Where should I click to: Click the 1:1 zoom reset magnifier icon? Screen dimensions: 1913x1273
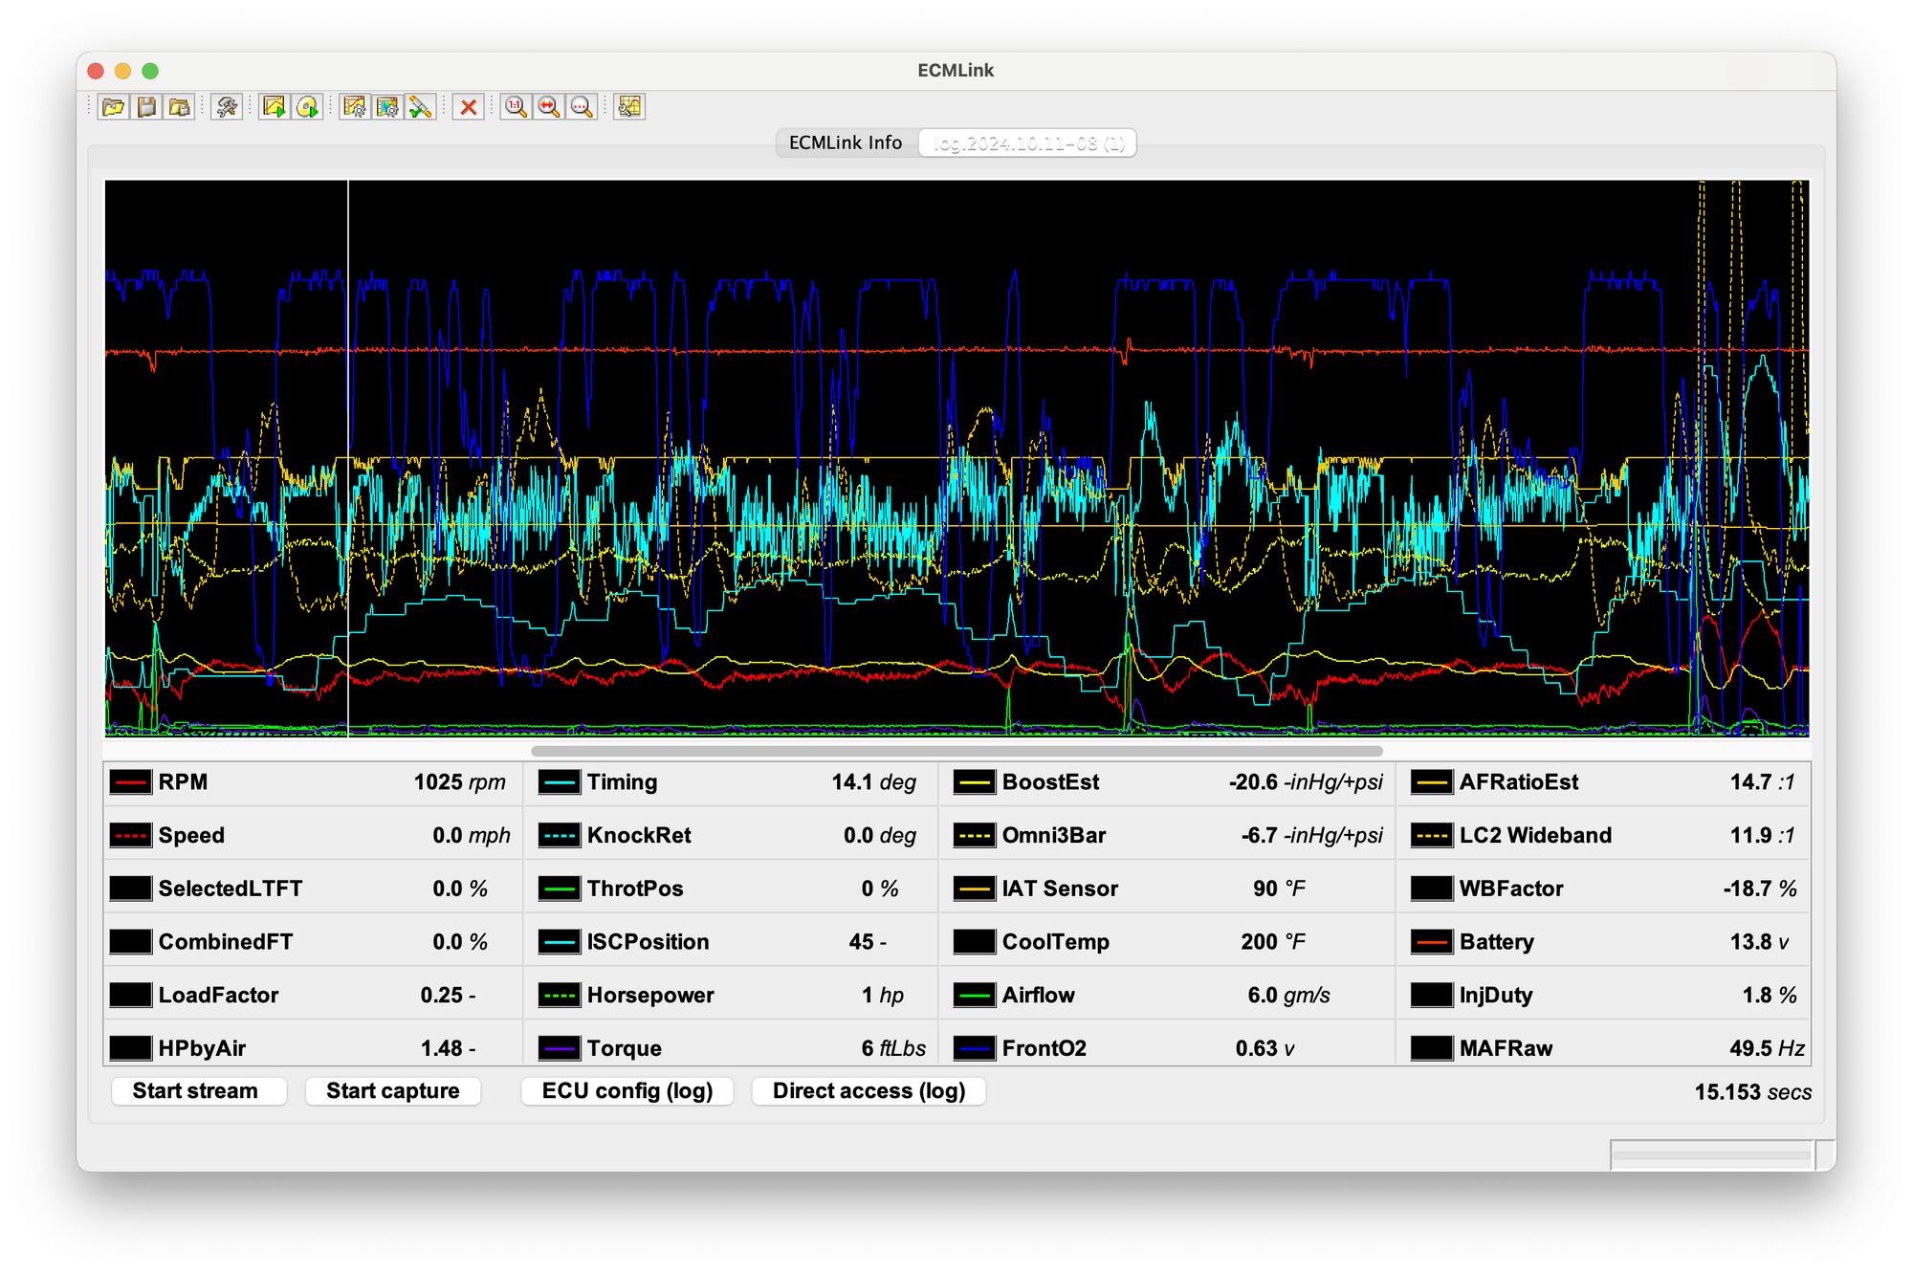[516, 107]
